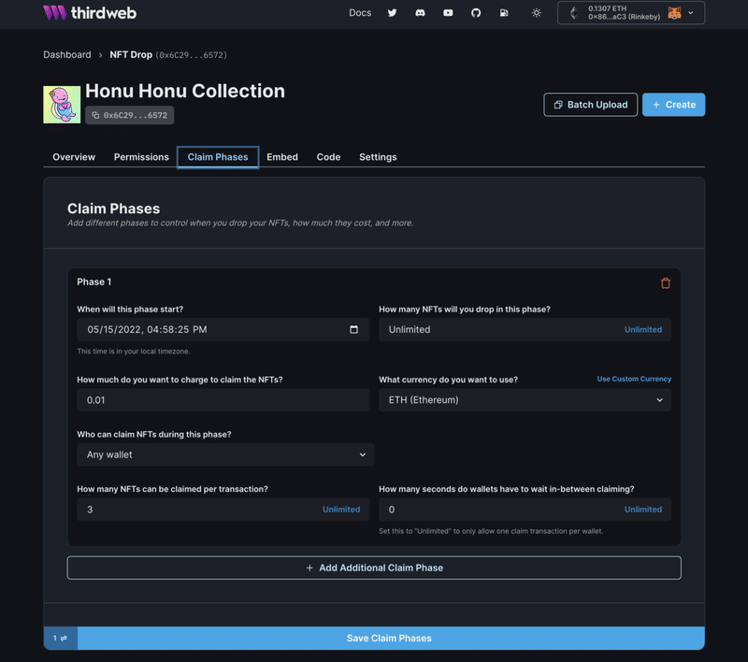Open the ETH (Ethereum) currency dropdown

pos(525,399)
